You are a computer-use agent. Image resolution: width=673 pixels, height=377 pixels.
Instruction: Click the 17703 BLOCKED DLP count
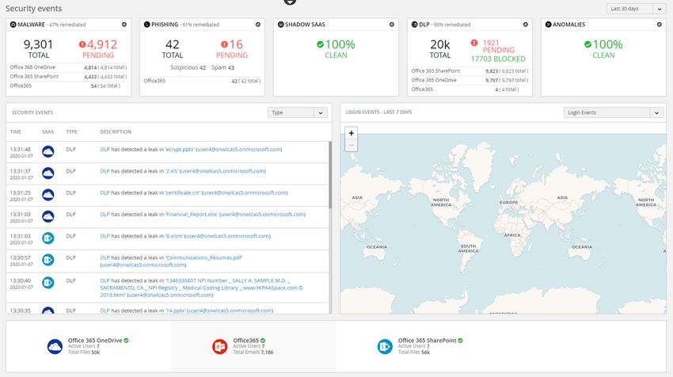[x=498, y=59]
